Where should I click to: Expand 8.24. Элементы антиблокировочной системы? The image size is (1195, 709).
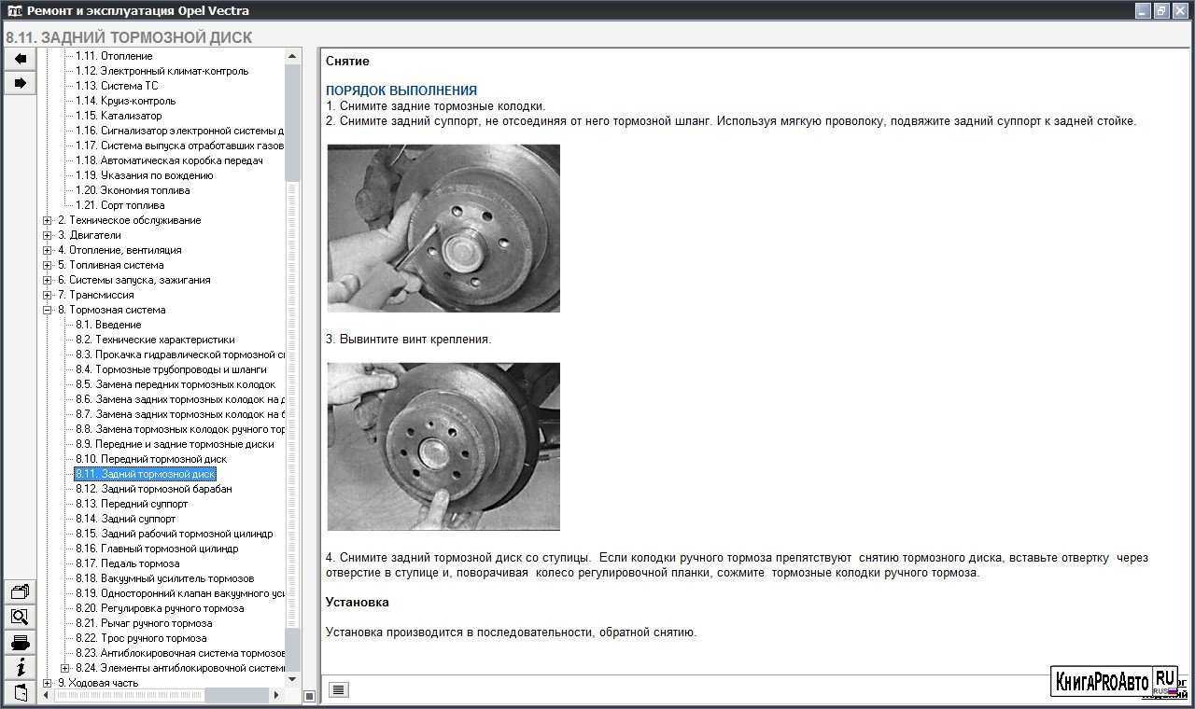[64, 668]
